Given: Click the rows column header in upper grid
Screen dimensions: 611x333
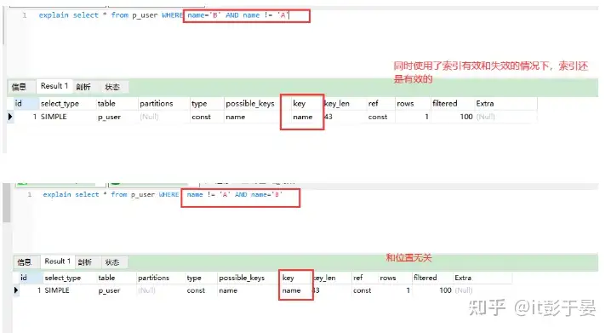Looking at the screenshot, I should click(x=413, y=103).
